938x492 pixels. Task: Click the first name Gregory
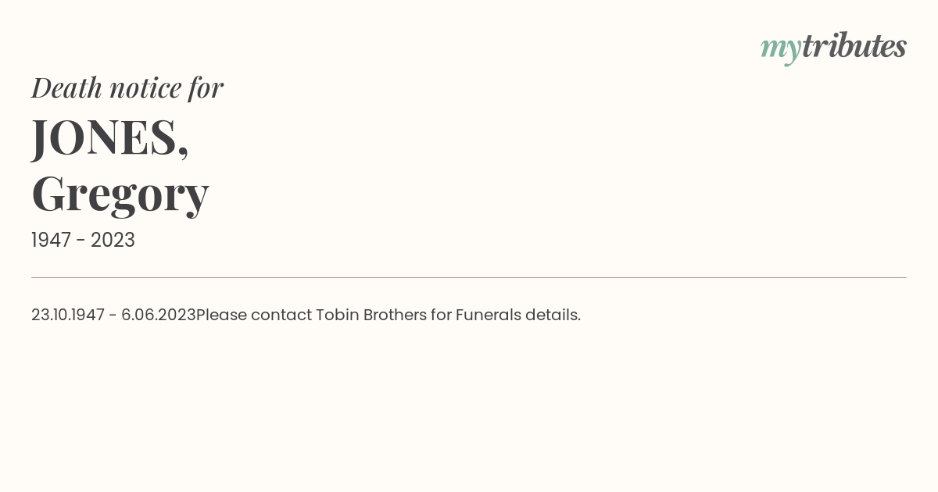[x=120, y=194]
